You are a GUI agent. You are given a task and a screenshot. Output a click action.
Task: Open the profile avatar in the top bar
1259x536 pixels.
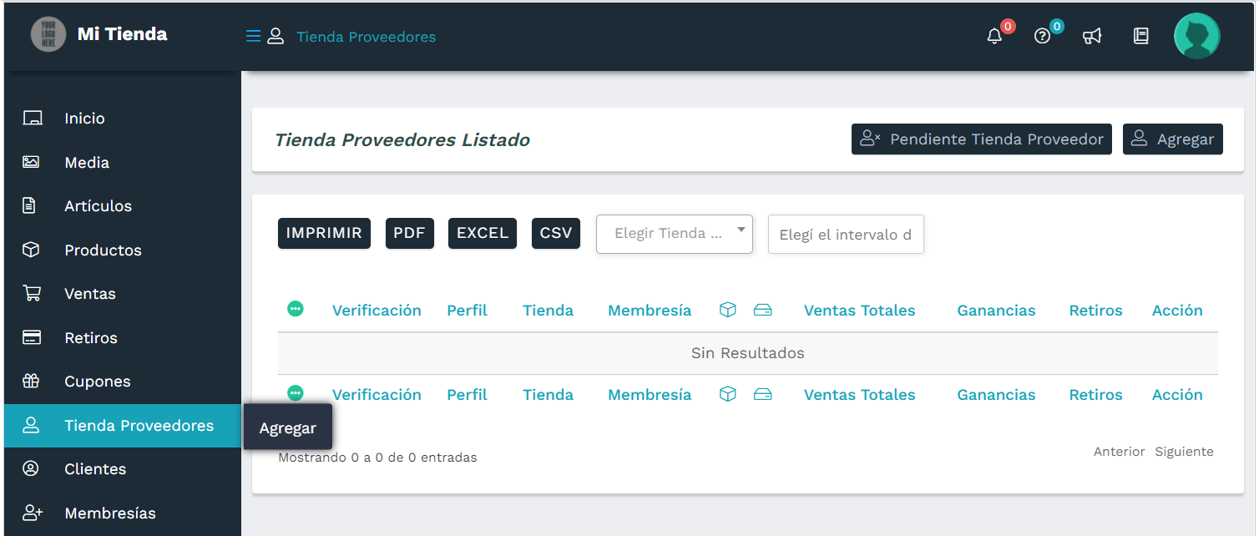click(1196, 36)
